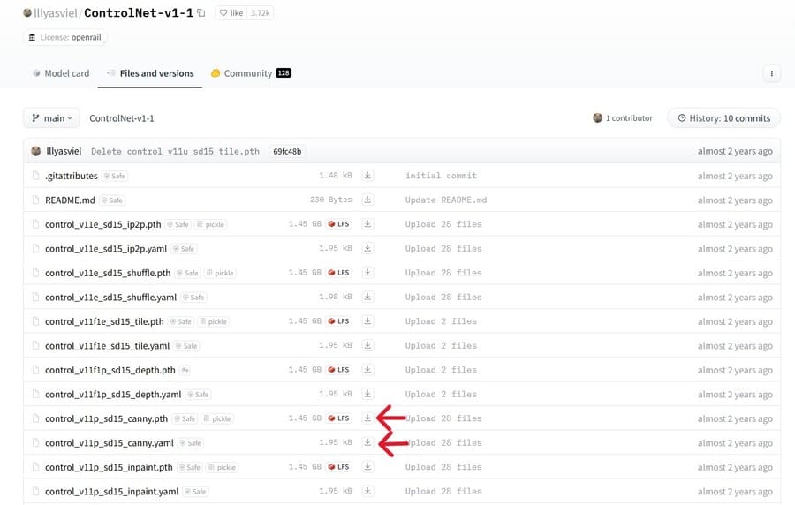Click Safe badge next to .gitattributes
This screenshot has width=795, height=505.
click(x=115, y=176)
